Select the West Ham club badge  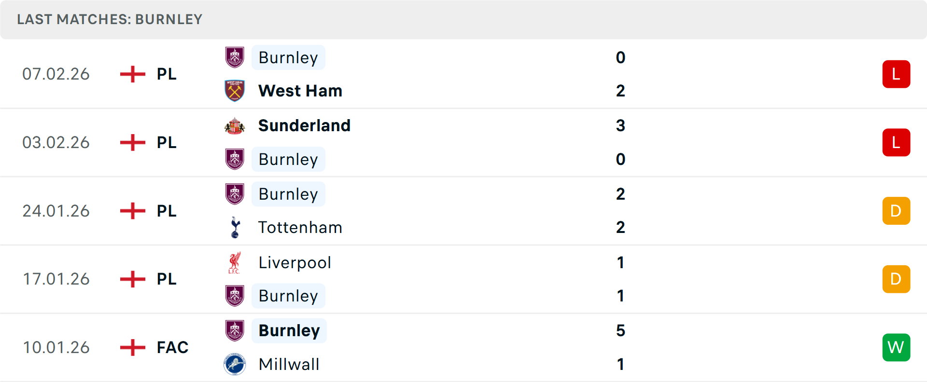pyautogui.click(x=235, y=90)
